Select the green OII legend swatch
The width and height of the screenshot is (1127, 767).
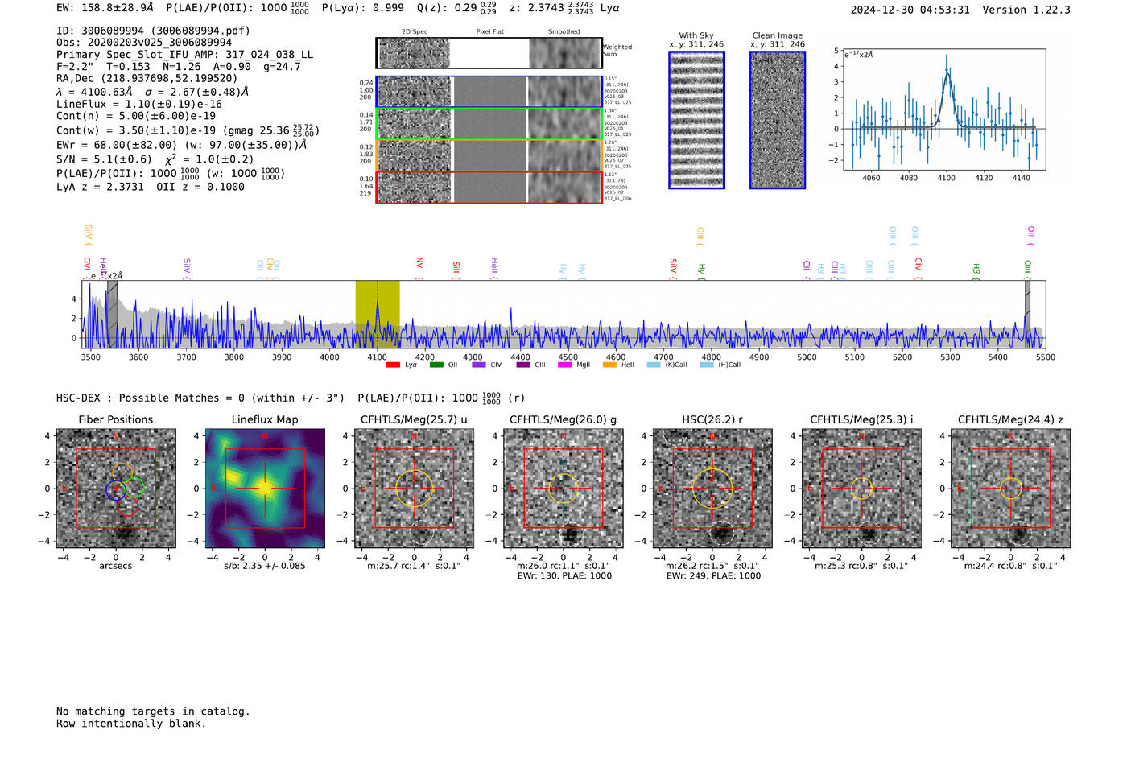436,365
